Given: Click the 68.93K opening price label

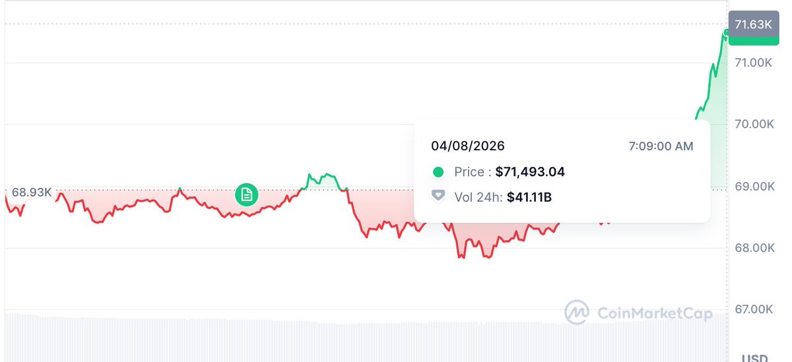Looking at the screenshot, I should click(x=32, y=192).
